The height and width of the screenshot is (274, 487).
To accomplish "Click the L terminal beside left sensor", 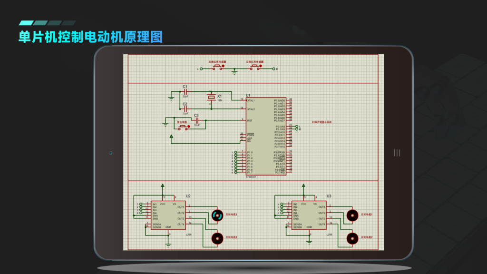I will point(201,68).
